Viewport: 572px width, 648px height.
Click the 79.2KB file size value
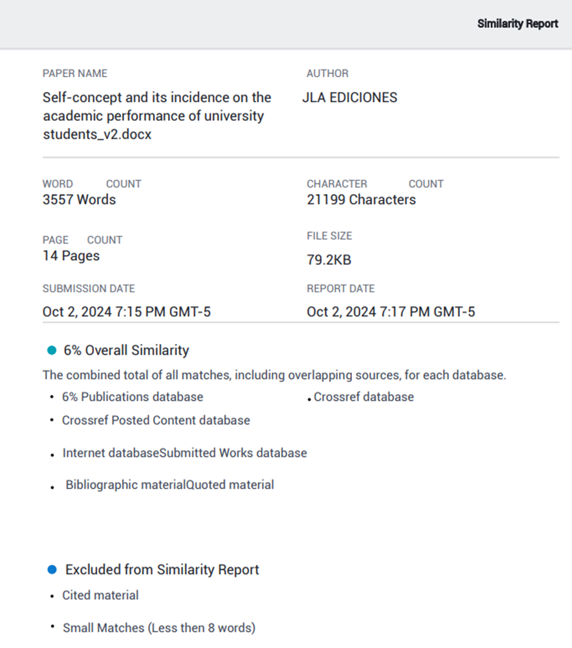point(329,260)
